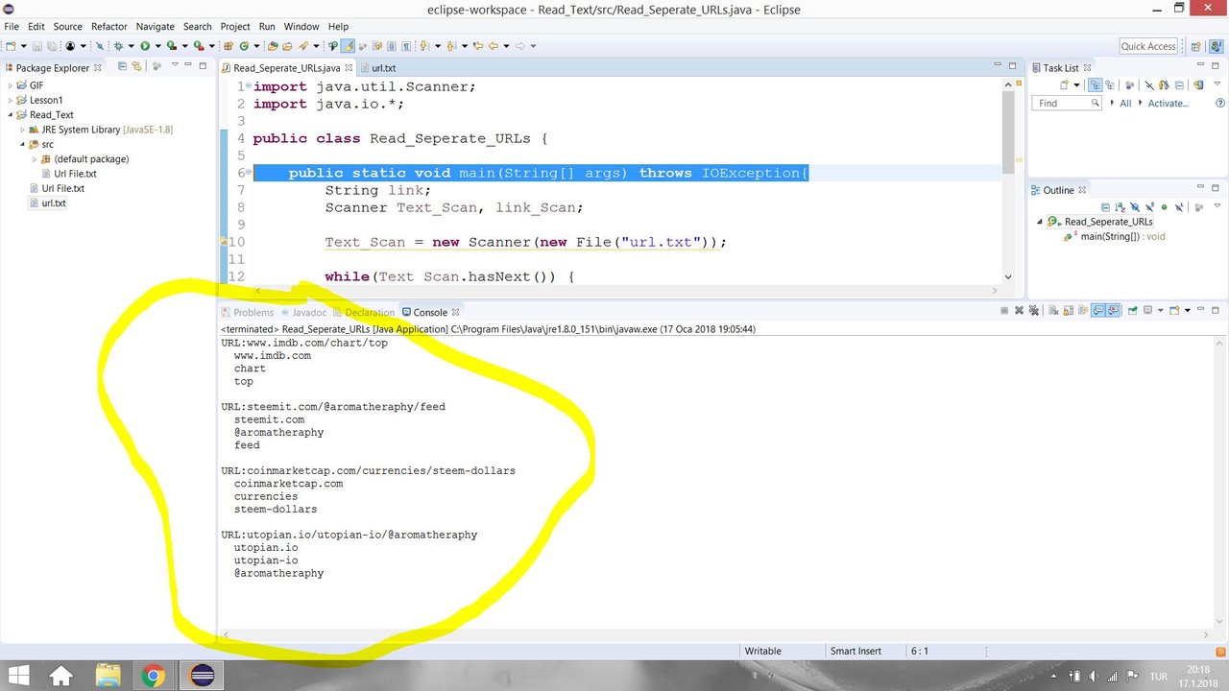Collapse the src folder in Package Explorer

pyautogui.click(x=21, y=144)
